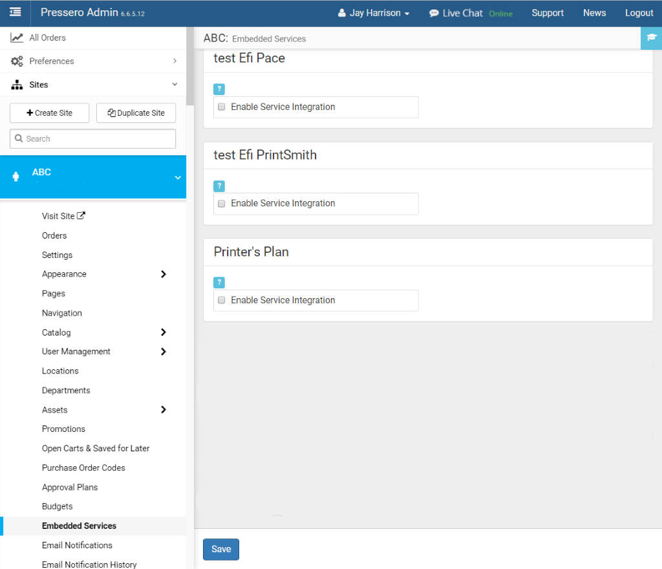Enable Service Integration for test Efi PrintSmith
The image size is (662, 569).
pyautogui.click(x=222, y=204)
